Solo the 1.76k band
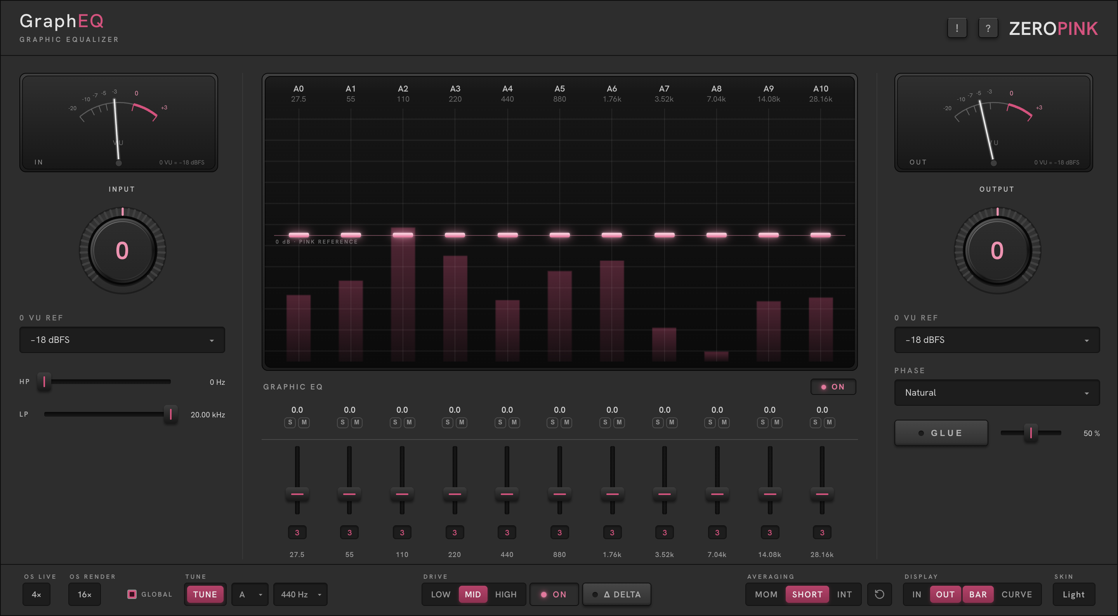Image resolution: width=1118 pixels, height=616 pixels. 605,422
